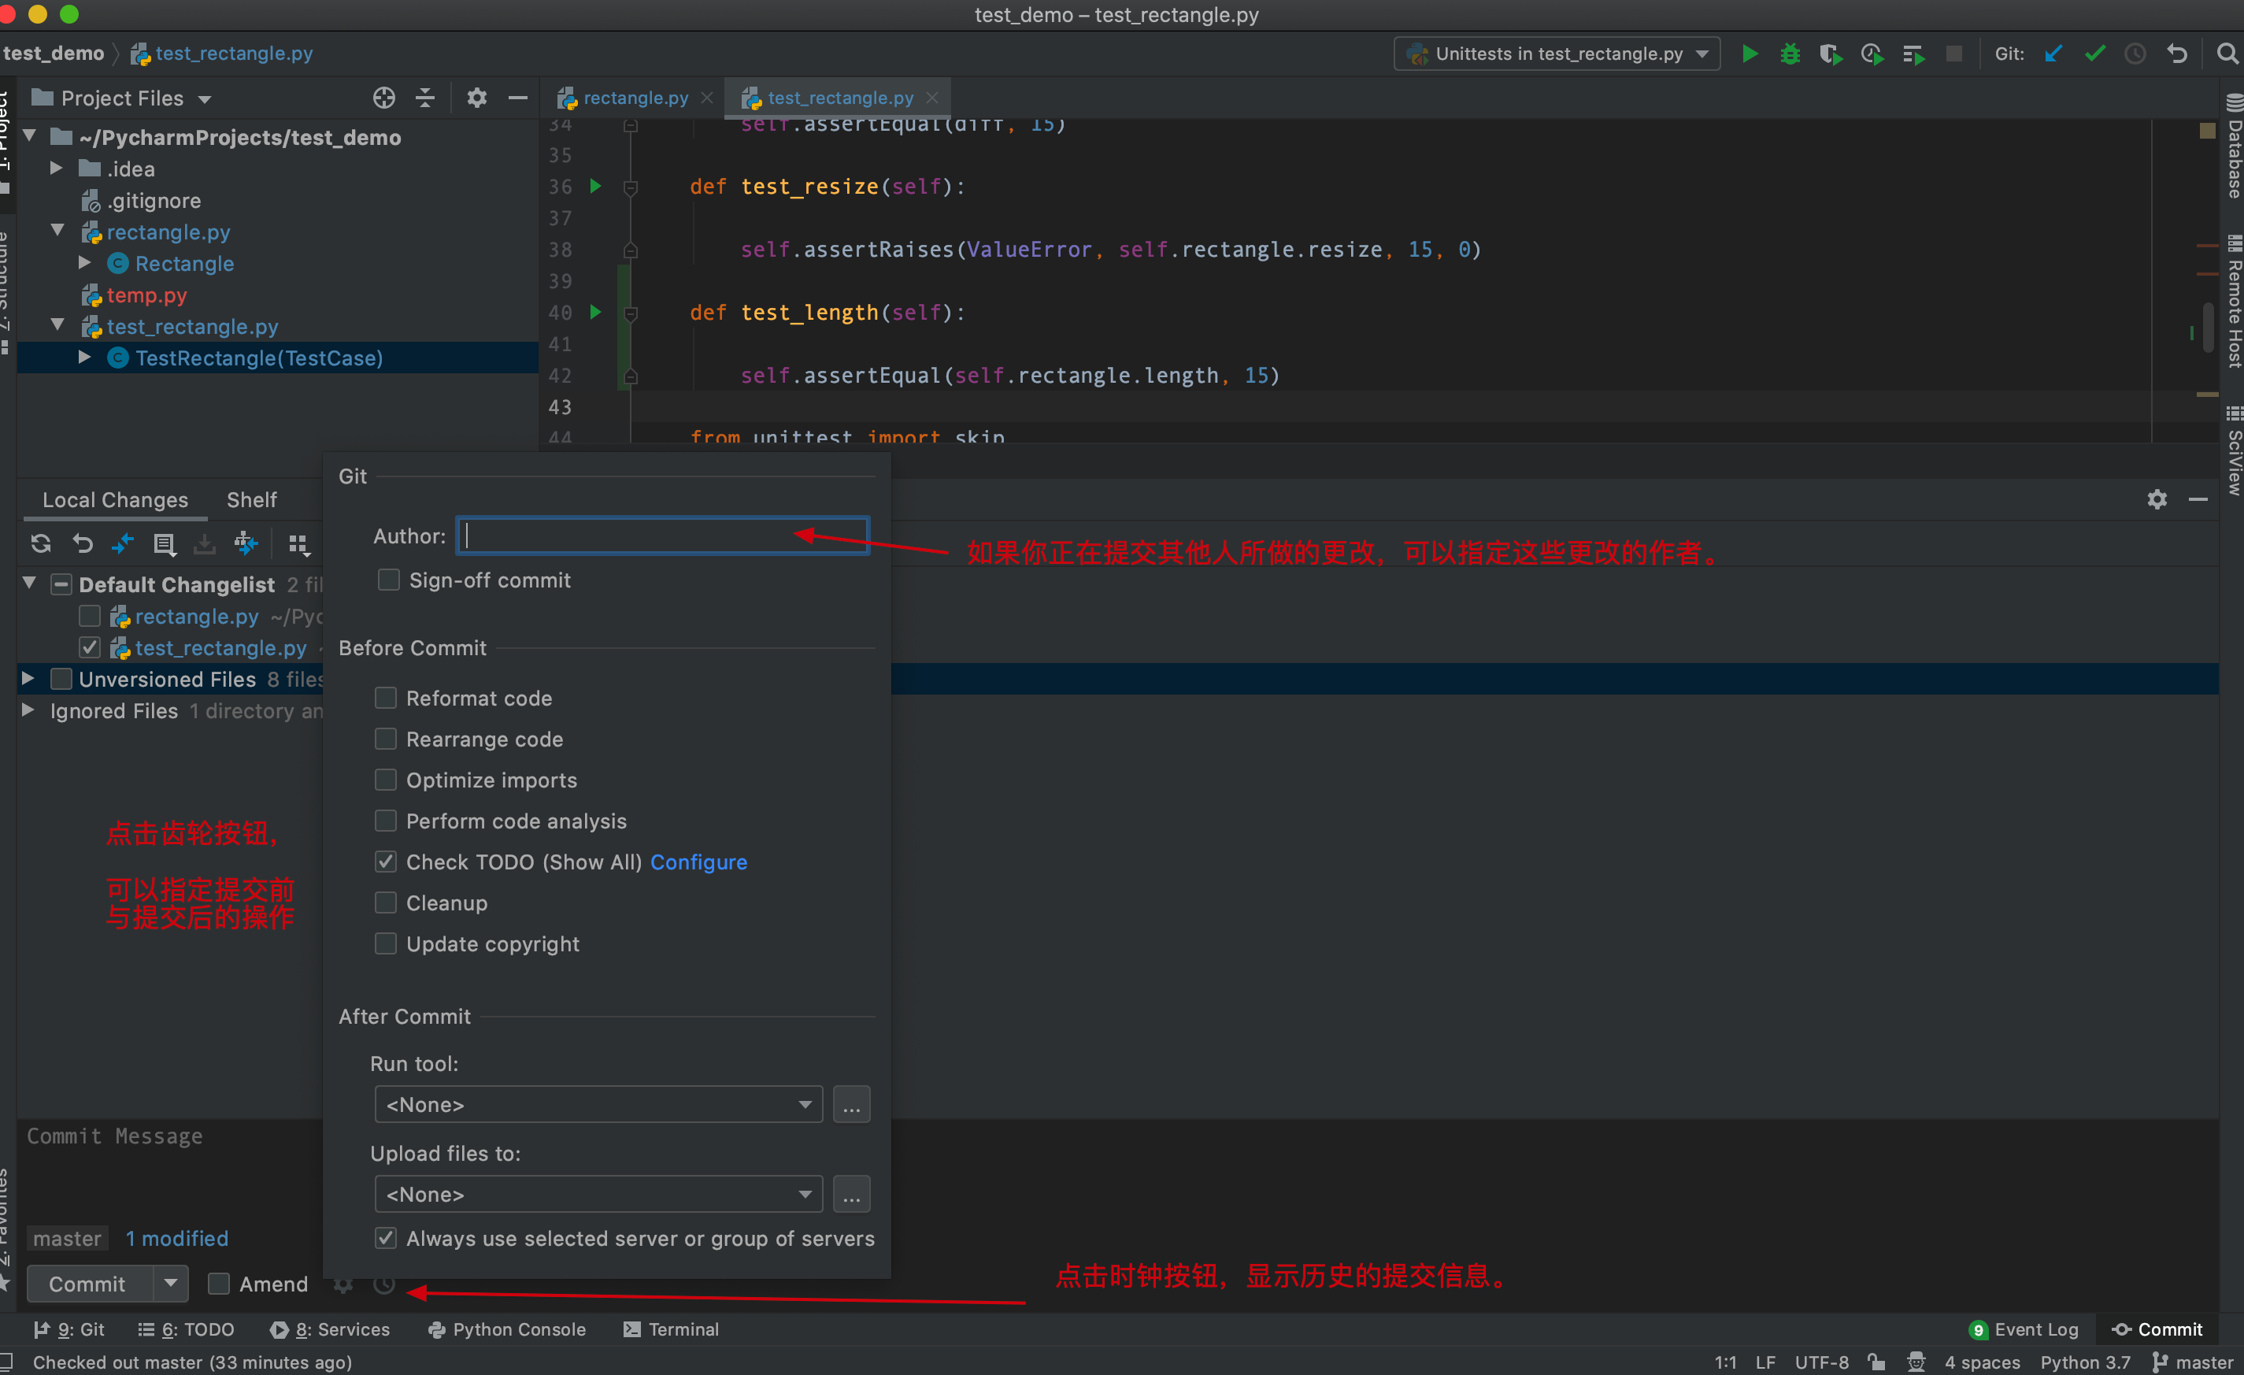The height and width of the screenshot is (1375, 2244).
Task: Open Search Everywhere magnifier icon
Action: (2227, 54)
